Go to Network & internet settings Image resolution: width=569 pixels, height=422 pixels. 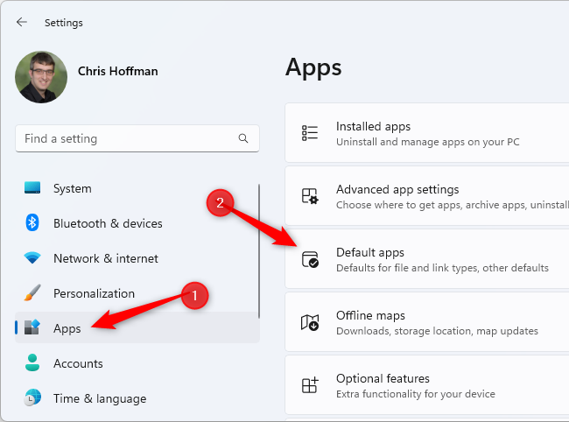click(105, 258)
